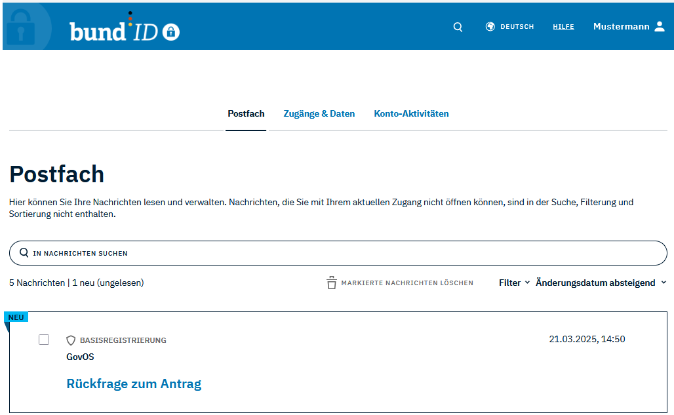The image size is (674, 415).
Task: Open the Änderungsdatum absteigend sort dropdown
Action: 601,283
